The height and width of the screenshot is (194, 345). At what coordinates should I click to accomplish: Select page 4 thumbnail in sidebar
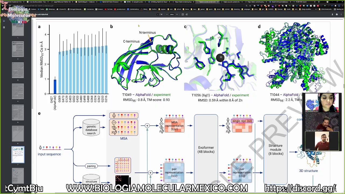tap(18, 91)
